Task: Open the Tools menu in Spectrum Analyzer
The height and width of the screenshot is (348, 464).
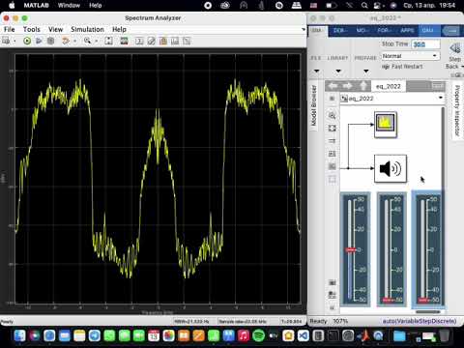Action: click(x=32, y=29)
